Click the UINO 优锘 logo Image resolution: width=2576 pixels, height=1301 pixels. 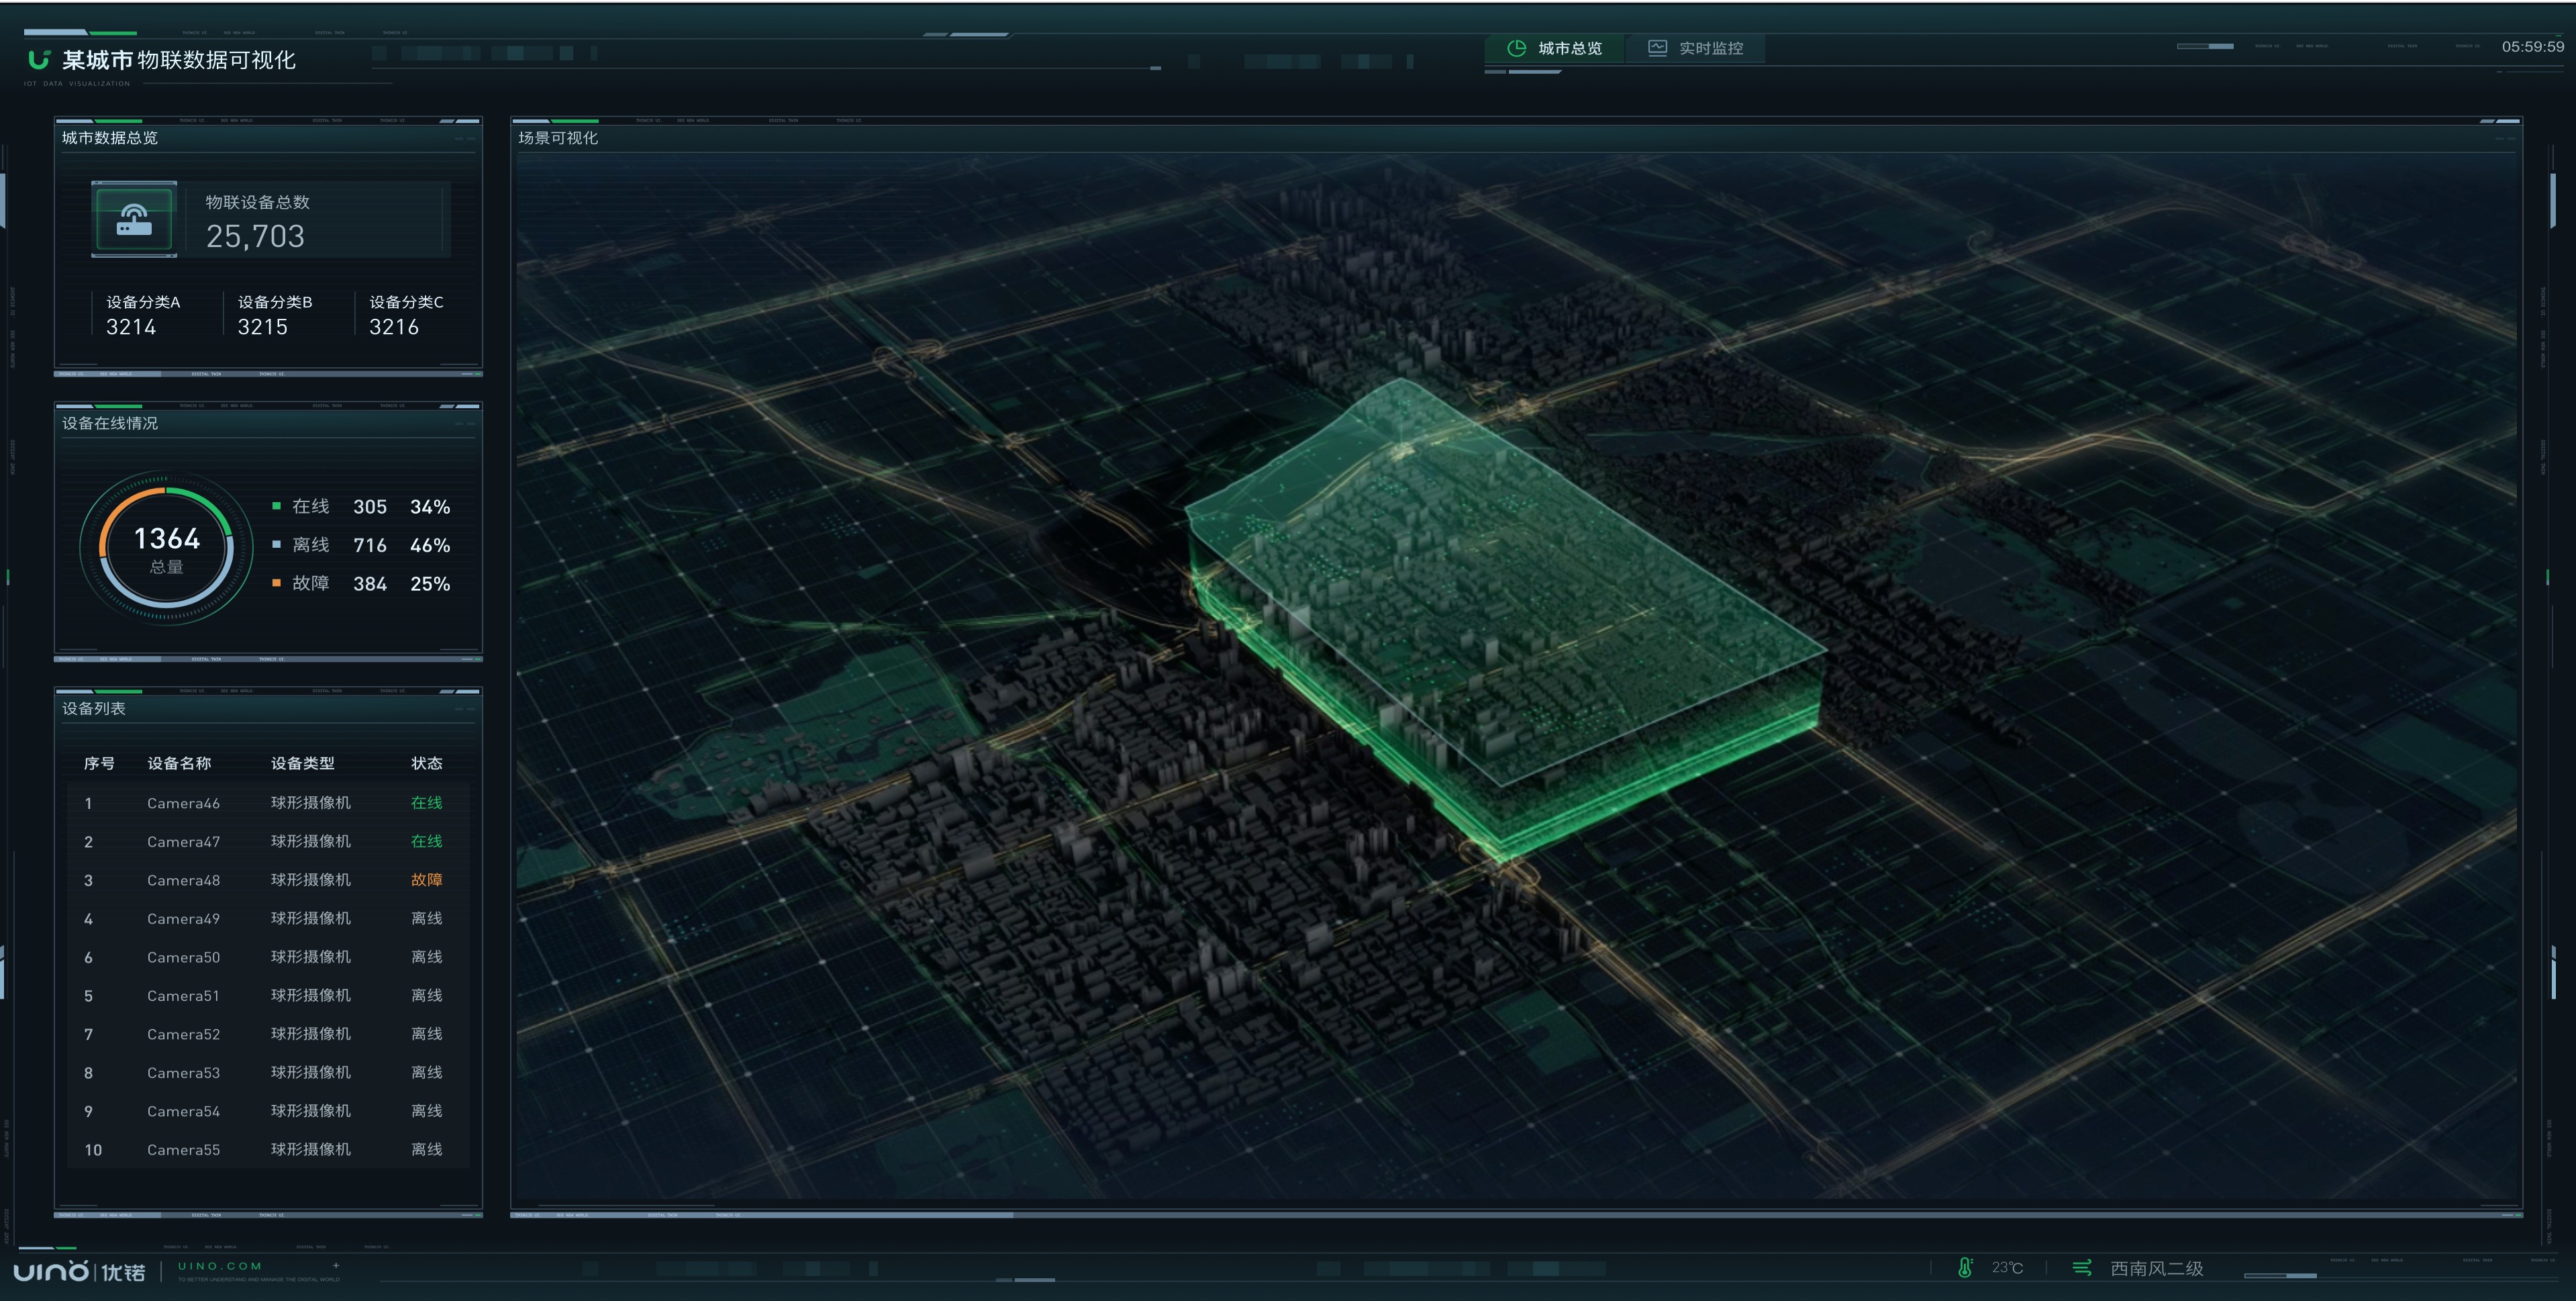[x=80, y=1271]
